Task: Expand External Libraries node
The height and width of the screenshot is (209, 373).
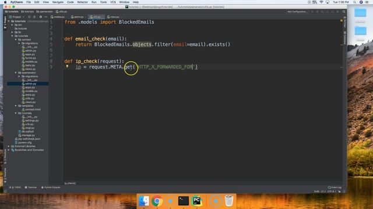Action: coord(9,146)
